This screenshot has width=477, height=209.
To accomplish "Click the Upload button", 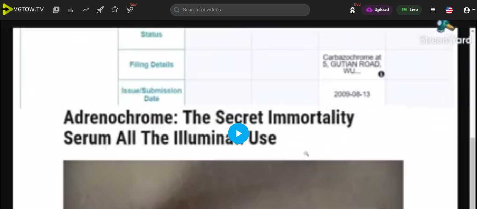I will tap(377, 10).
